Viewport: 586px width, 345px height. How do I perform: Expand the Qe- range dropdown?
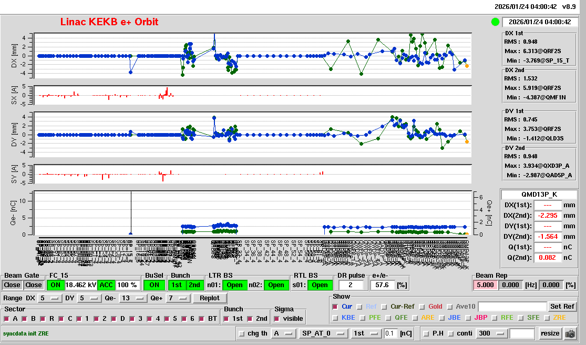pyautogui.click(x=133, y=298)
